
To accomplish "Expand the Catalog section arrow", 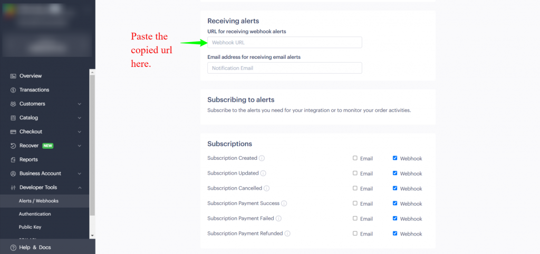I will click(80, 118).
